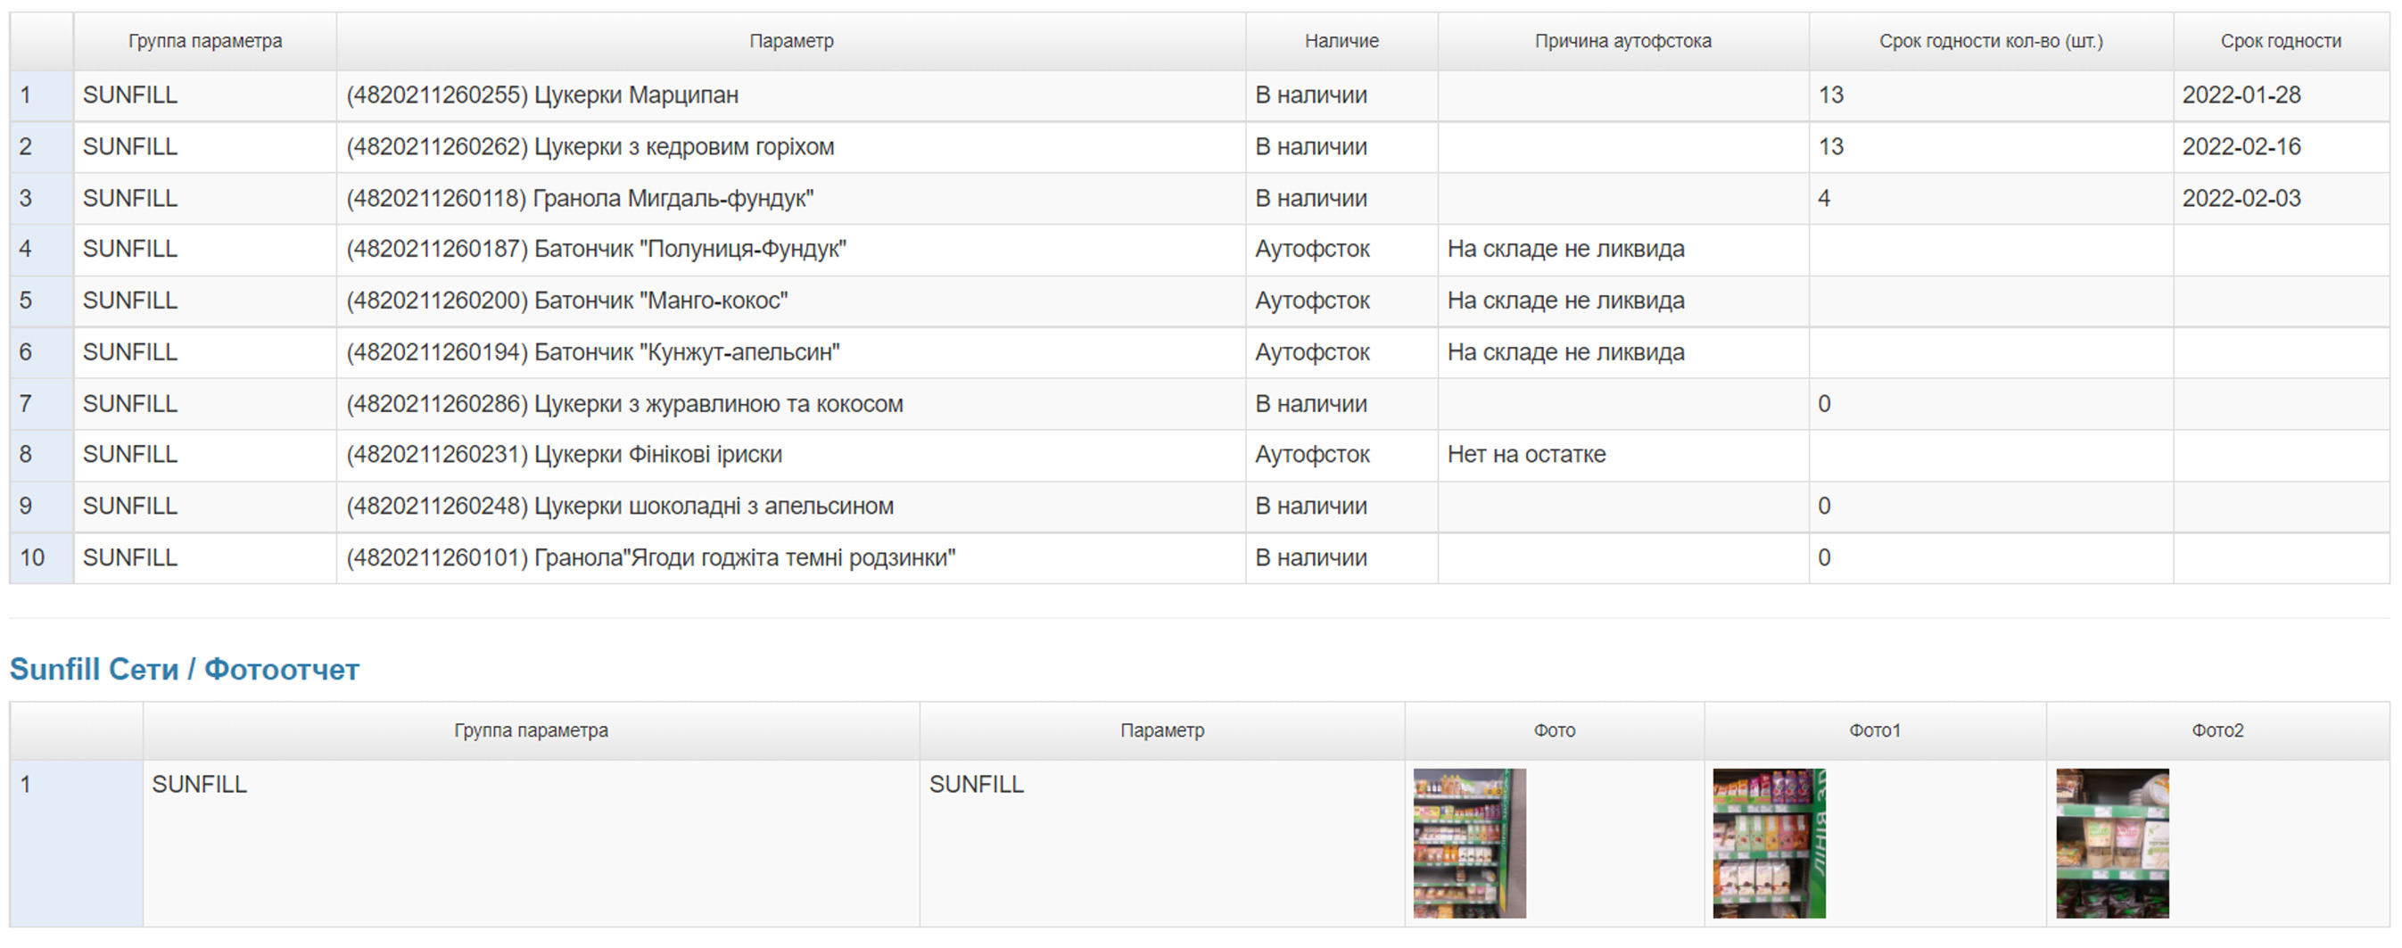Click Группа параметра header in Фотоотчет table

click(x=531, y=730)
